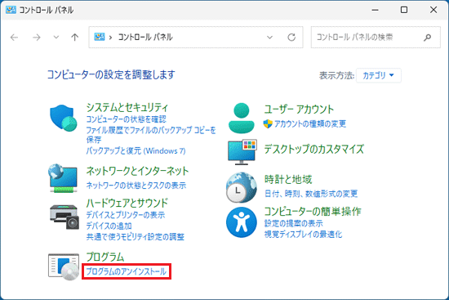Open デスクトップのカスタマイズ category
Image resolution: width=449 pixels, height=300 pixels.
313,149
